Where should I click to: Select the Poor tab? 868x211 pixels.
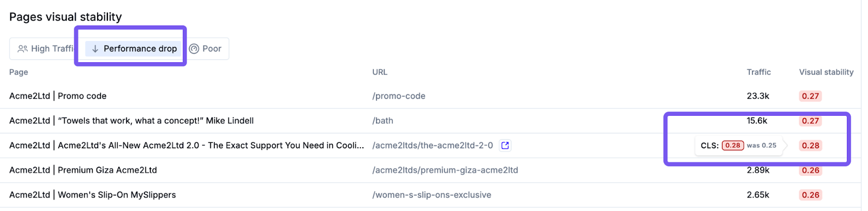(206, 49)
